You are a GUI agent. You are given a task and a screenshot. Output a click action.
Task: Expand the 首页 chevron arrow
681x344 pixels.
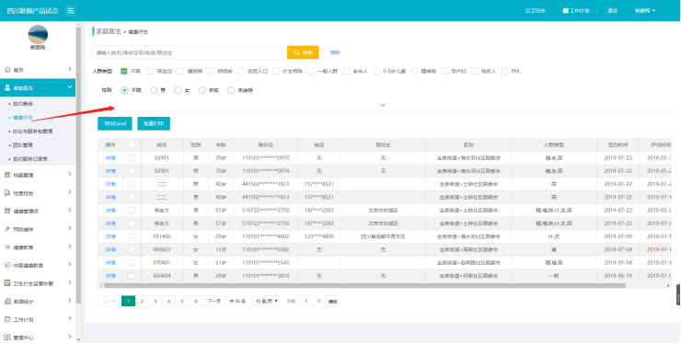(x=70, y=69)
